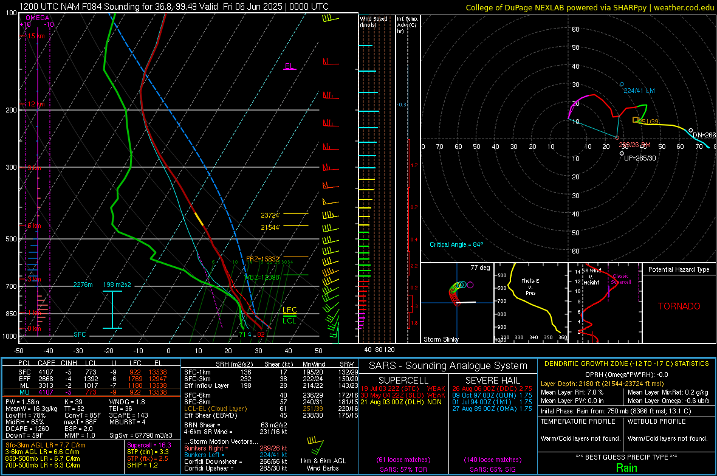Click the 'DN=266' hodograph label
This screenshot has height=476, width=717.
tap(704, 135)
